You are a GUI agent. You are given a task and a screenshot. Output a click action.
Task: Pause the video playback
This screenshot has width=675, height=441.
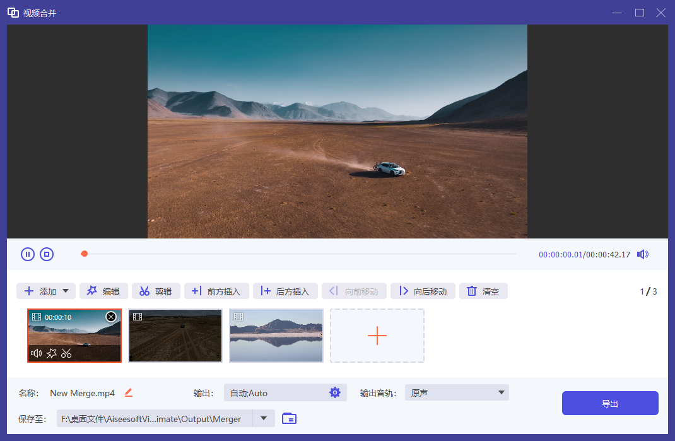27,254
